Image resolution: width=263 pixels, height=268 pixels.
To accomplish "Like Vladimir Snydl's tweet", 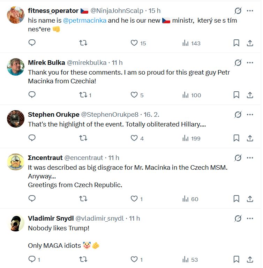I will [134, 259].
